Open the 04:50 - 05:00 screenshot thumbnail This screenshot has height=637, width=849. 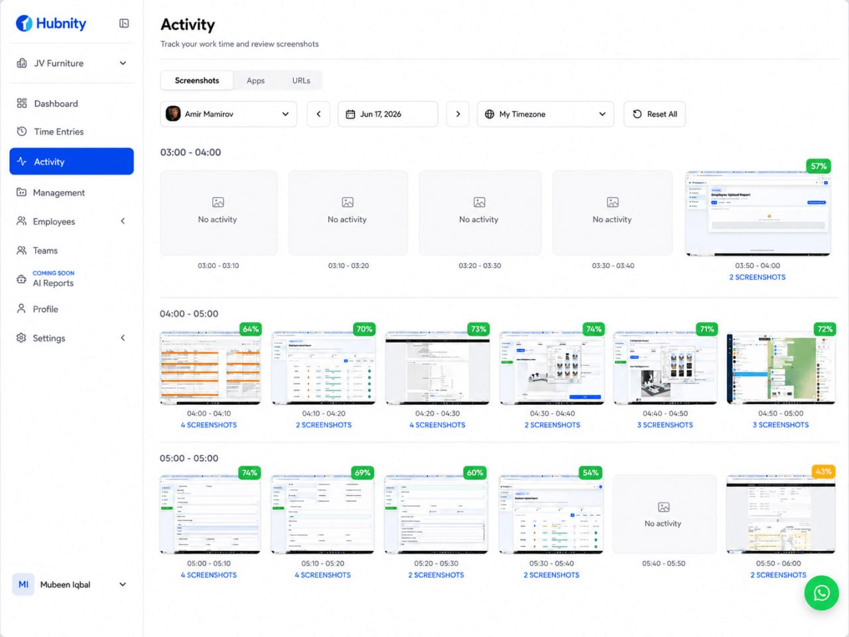coord(781,368)
